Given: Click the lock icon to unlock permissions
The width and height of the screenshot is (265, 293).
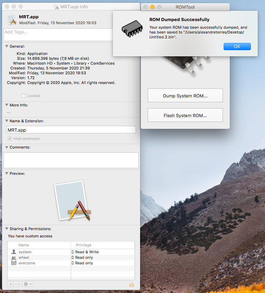Looking at the screenshot, I should click(132, 284).
